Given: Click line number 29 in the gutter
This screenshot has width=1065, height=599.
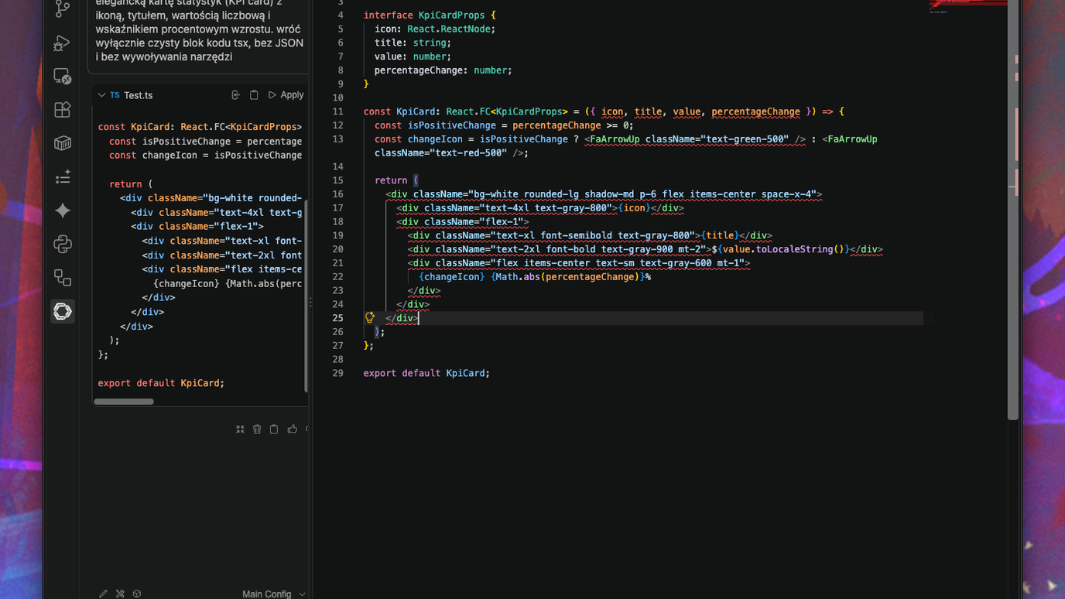Looking at the screenshot, I should click(337, 373).
